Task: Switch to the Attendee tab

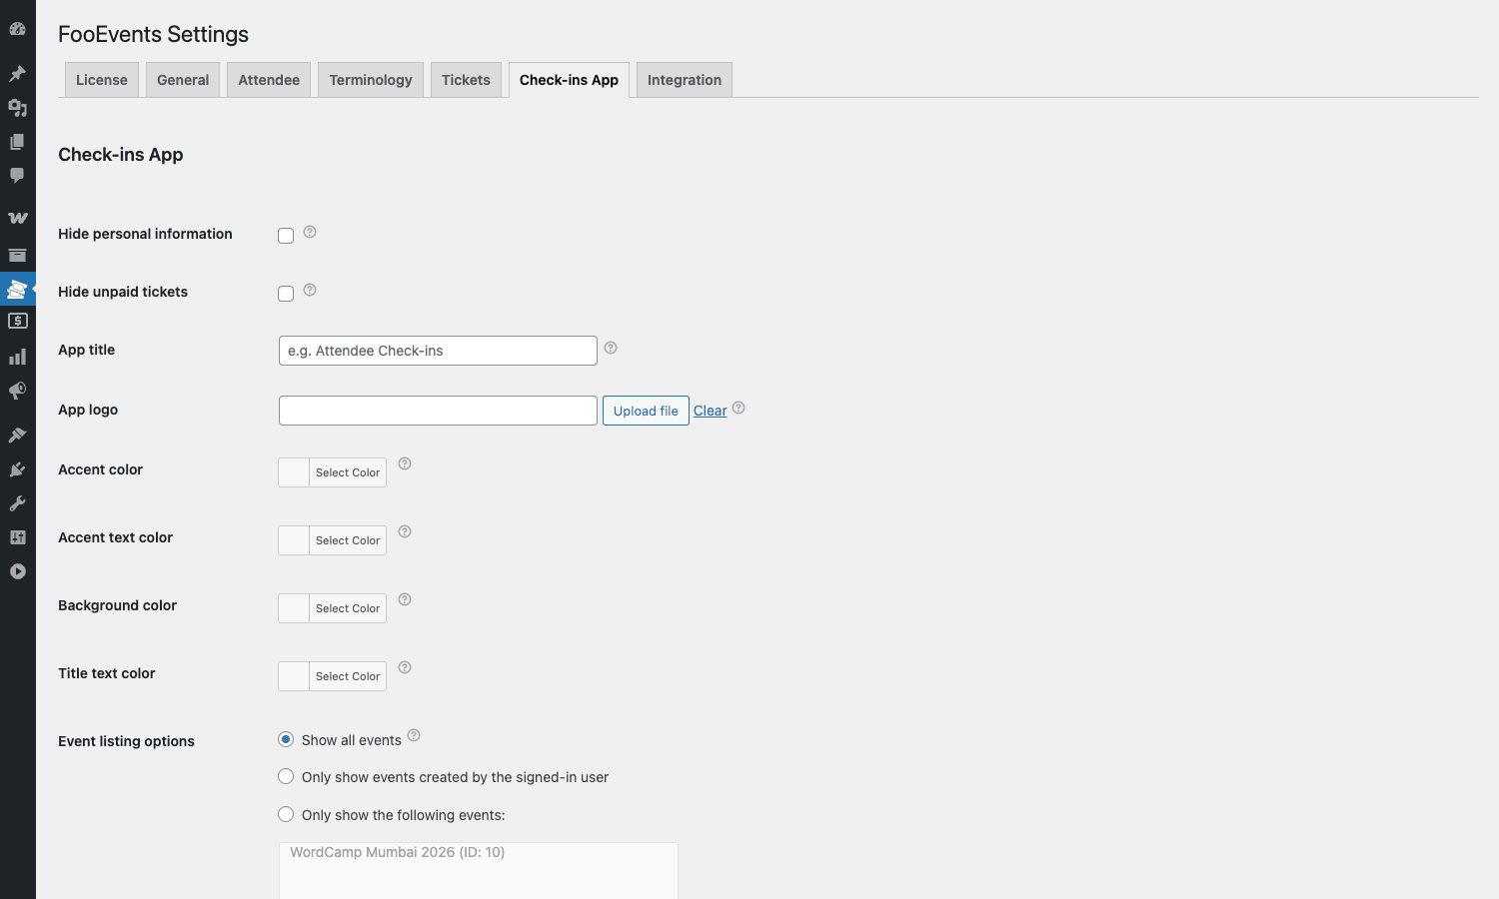Action: click(269, 80)
